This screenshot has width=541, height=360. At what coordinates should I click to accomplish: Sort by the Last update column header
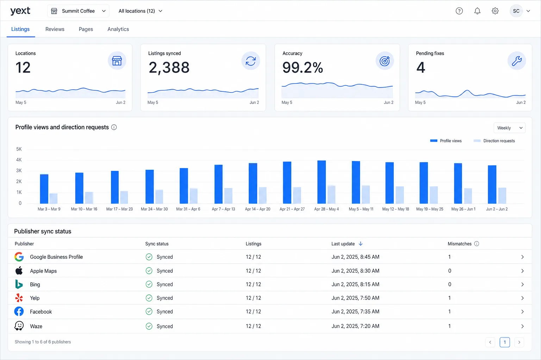click(343, 244)
